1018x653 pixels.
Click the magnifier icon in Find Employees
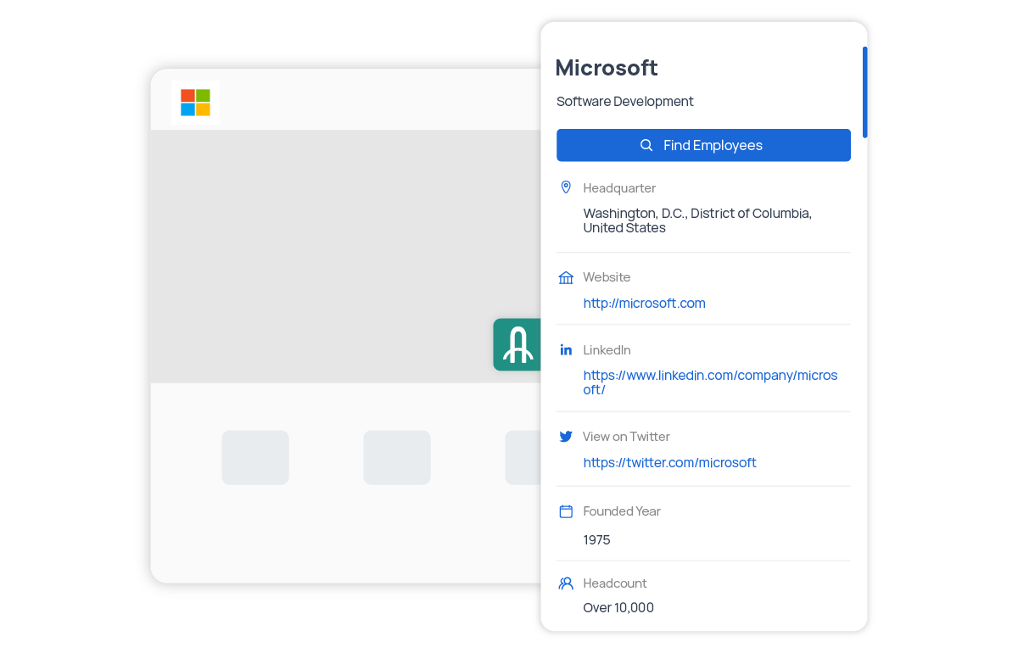[x=646, y=145]
